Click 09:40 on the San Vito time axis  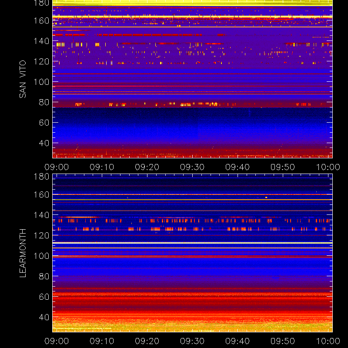click(x=238, y=167)
